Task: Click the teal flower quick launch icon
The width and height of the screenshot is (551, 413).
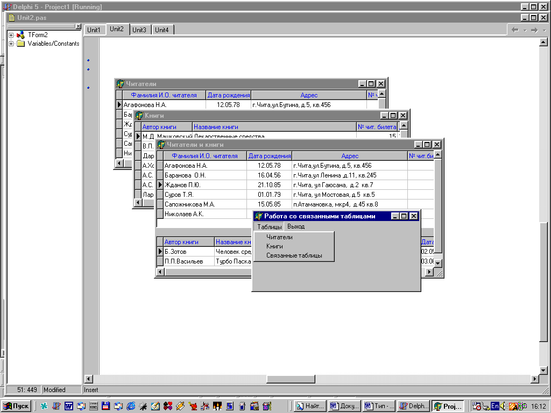Action: 44,406
